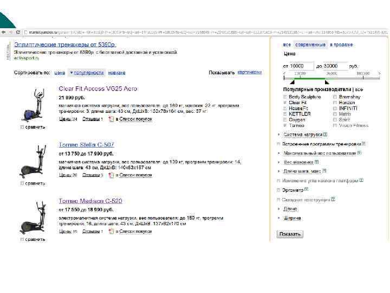Click the right price slider handle
This screenshot has height=293, width=390.
[x=327, y=82]
